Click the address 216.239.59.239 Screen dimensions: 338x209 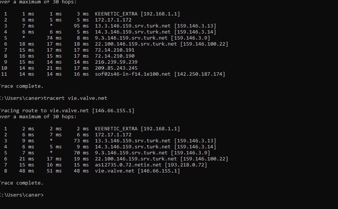click(x=116, y=62)
